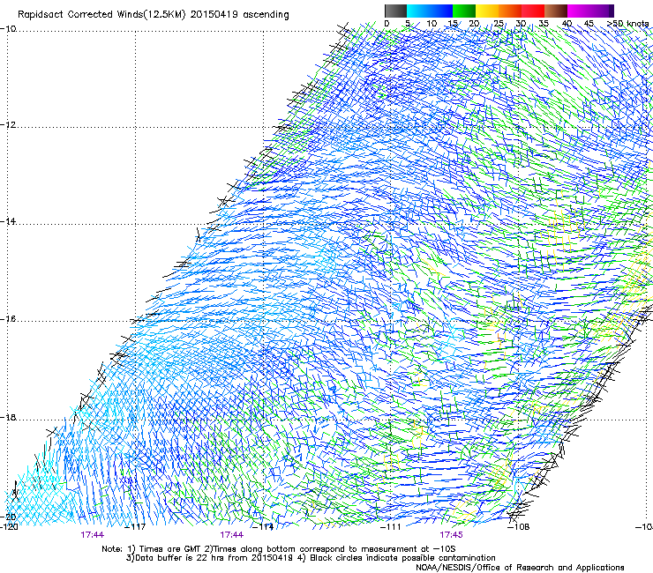Click the purple "17:45" time label

tap(452, 535)
